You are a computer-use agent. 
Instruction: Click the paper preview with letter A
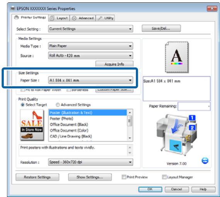pos(177,57)
